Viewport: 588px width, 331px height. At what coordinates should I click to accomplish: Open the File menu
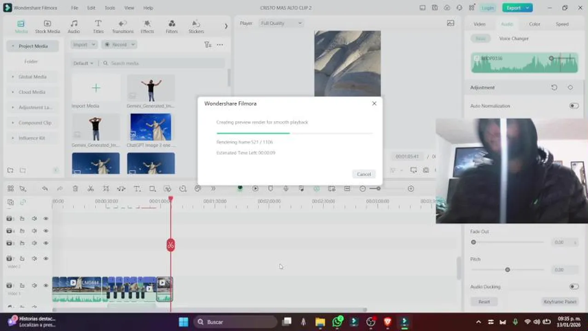pos(75,8)
